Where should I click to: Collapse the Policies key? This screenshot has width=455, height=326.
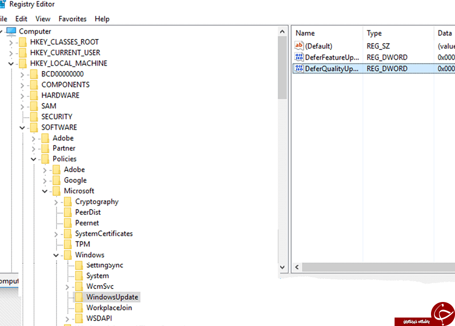(33, 159)
